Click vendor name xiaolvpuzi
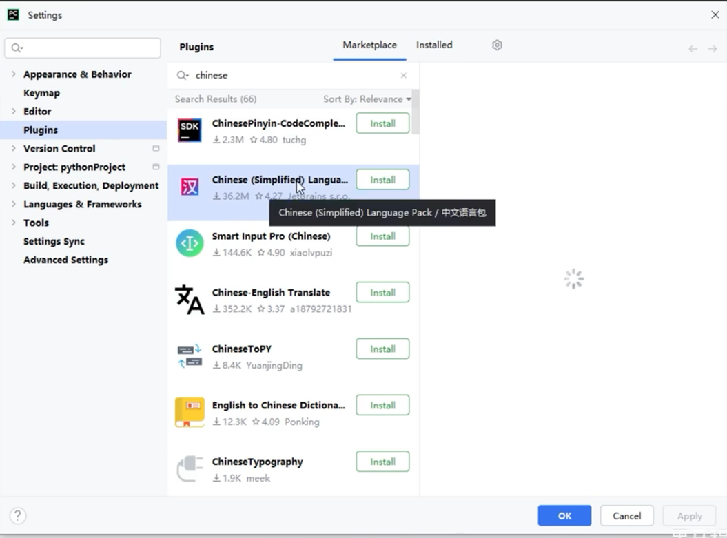727x538 pixels. pyautogui.click(x=311, y=253)
